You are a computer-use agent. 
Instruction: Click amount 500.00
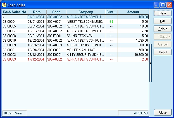[x=143, y=45]
